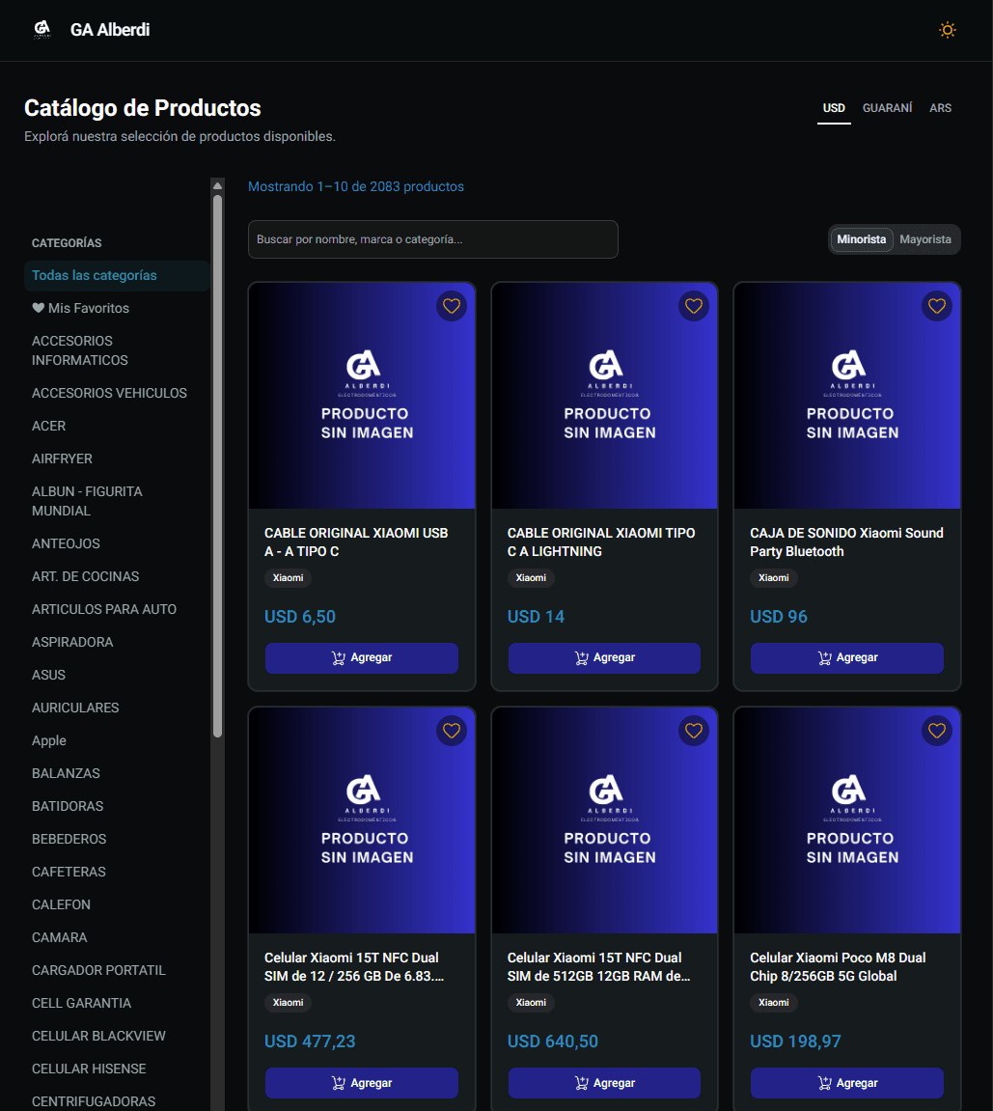
Task: Click the category list scrollbar thumb
Action: [x=217, y=466]
